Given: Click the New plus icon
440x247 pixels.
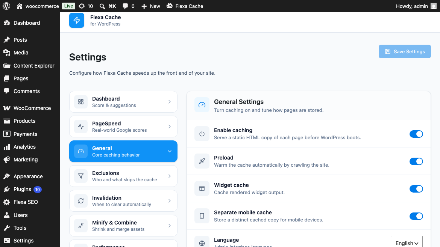Looking at the screenshot, I should click(x=144, y=6).
